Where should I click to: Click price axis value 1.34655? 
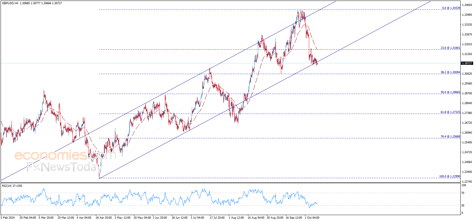(467, 5)
